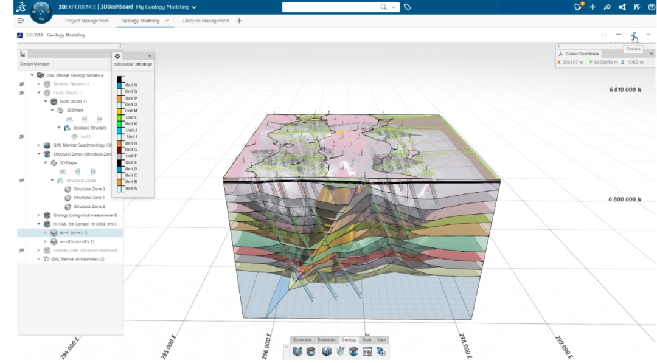
Task: Click the table list icon in Geology toolbar
Action: click(x=367, y=351)
